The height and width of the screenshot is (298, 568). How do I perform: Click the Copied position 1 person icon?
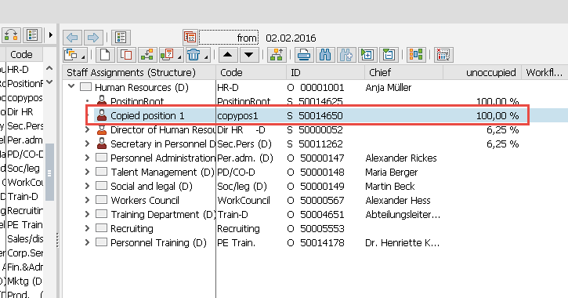[x=102, y=115]
